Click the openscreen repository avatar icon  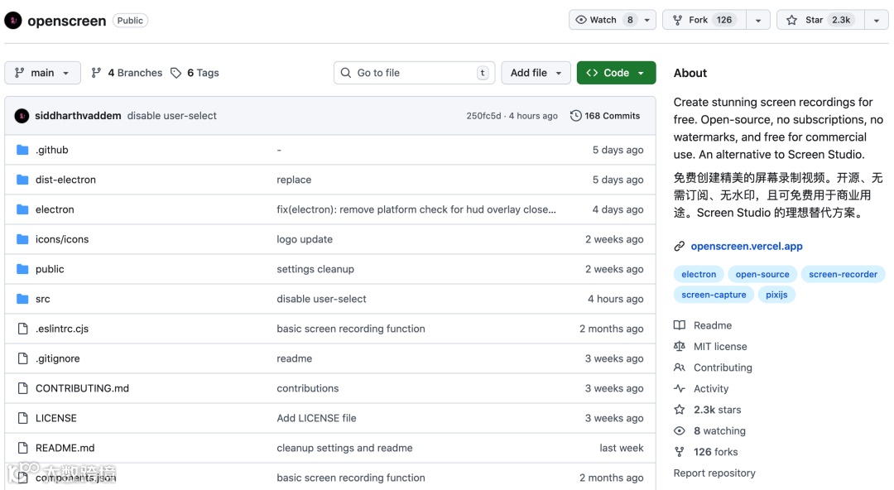pos(13,21)
